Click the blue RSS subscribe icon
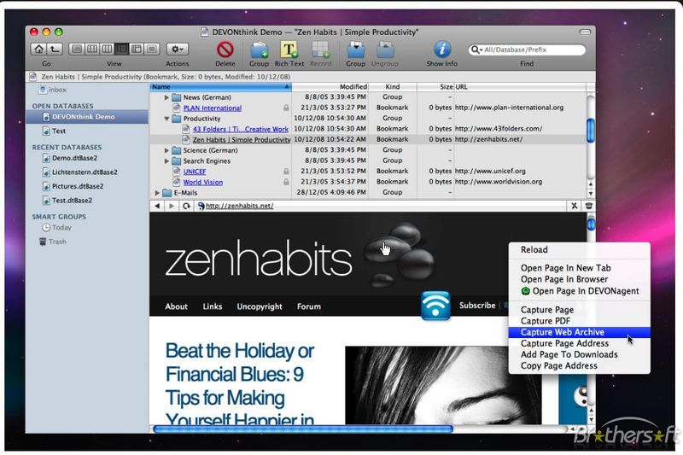This screenshot has height=455, width=683. [435, 306]
